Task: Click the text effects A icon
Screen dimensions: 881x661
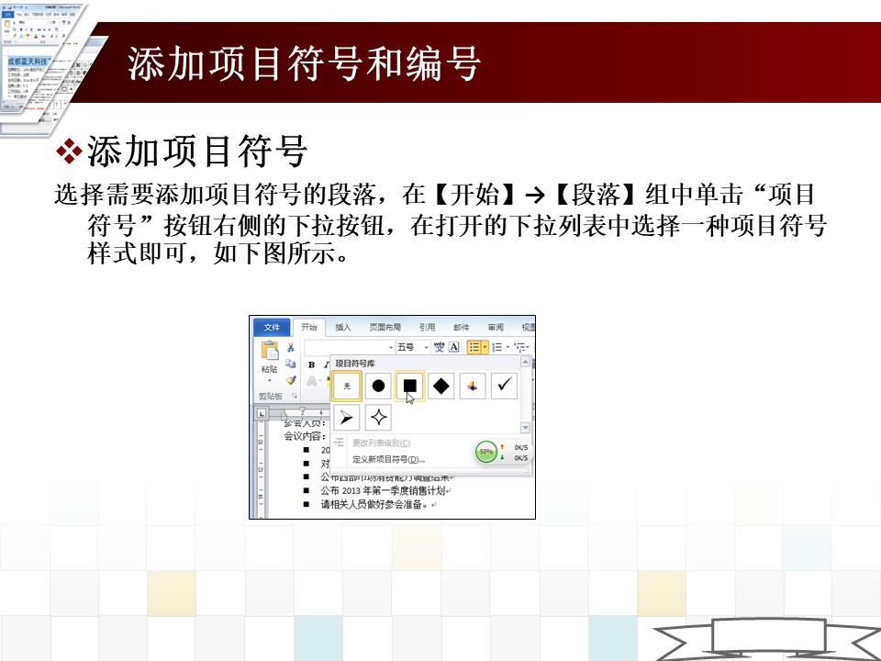Action: point(311,381)
